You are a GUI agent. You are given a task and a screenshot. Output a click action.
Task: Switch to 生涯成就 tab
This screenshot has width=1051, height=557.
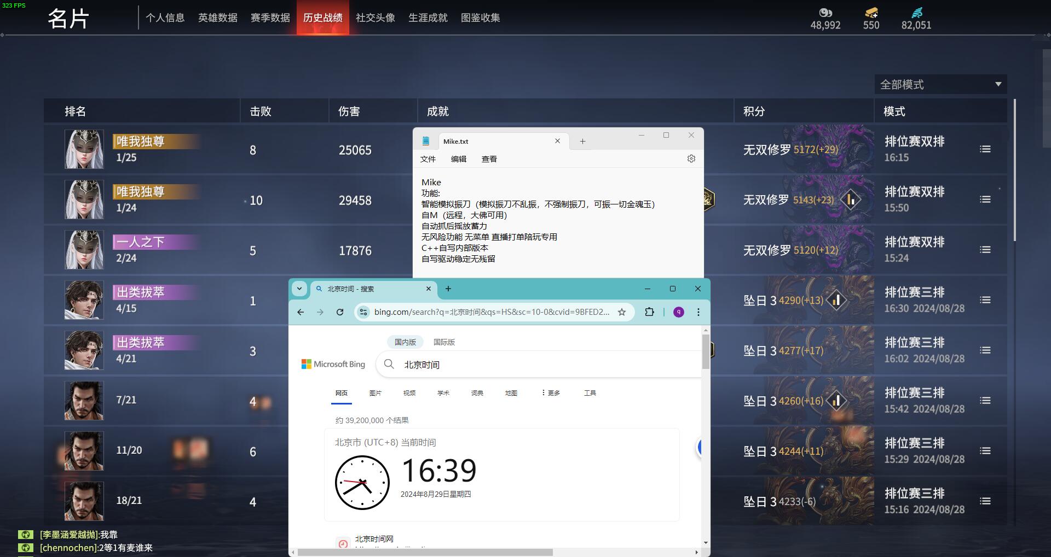pyautogui.click(x=428, y=18)
